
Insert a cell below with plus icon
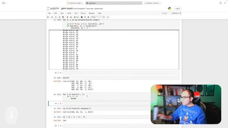pyautogui.click(x=52, y=17)
